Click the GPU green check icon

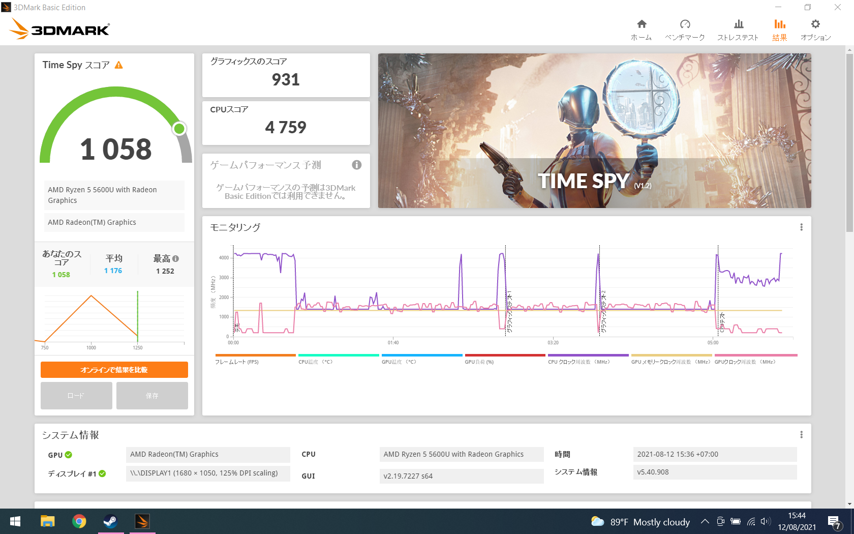point(69,455)
